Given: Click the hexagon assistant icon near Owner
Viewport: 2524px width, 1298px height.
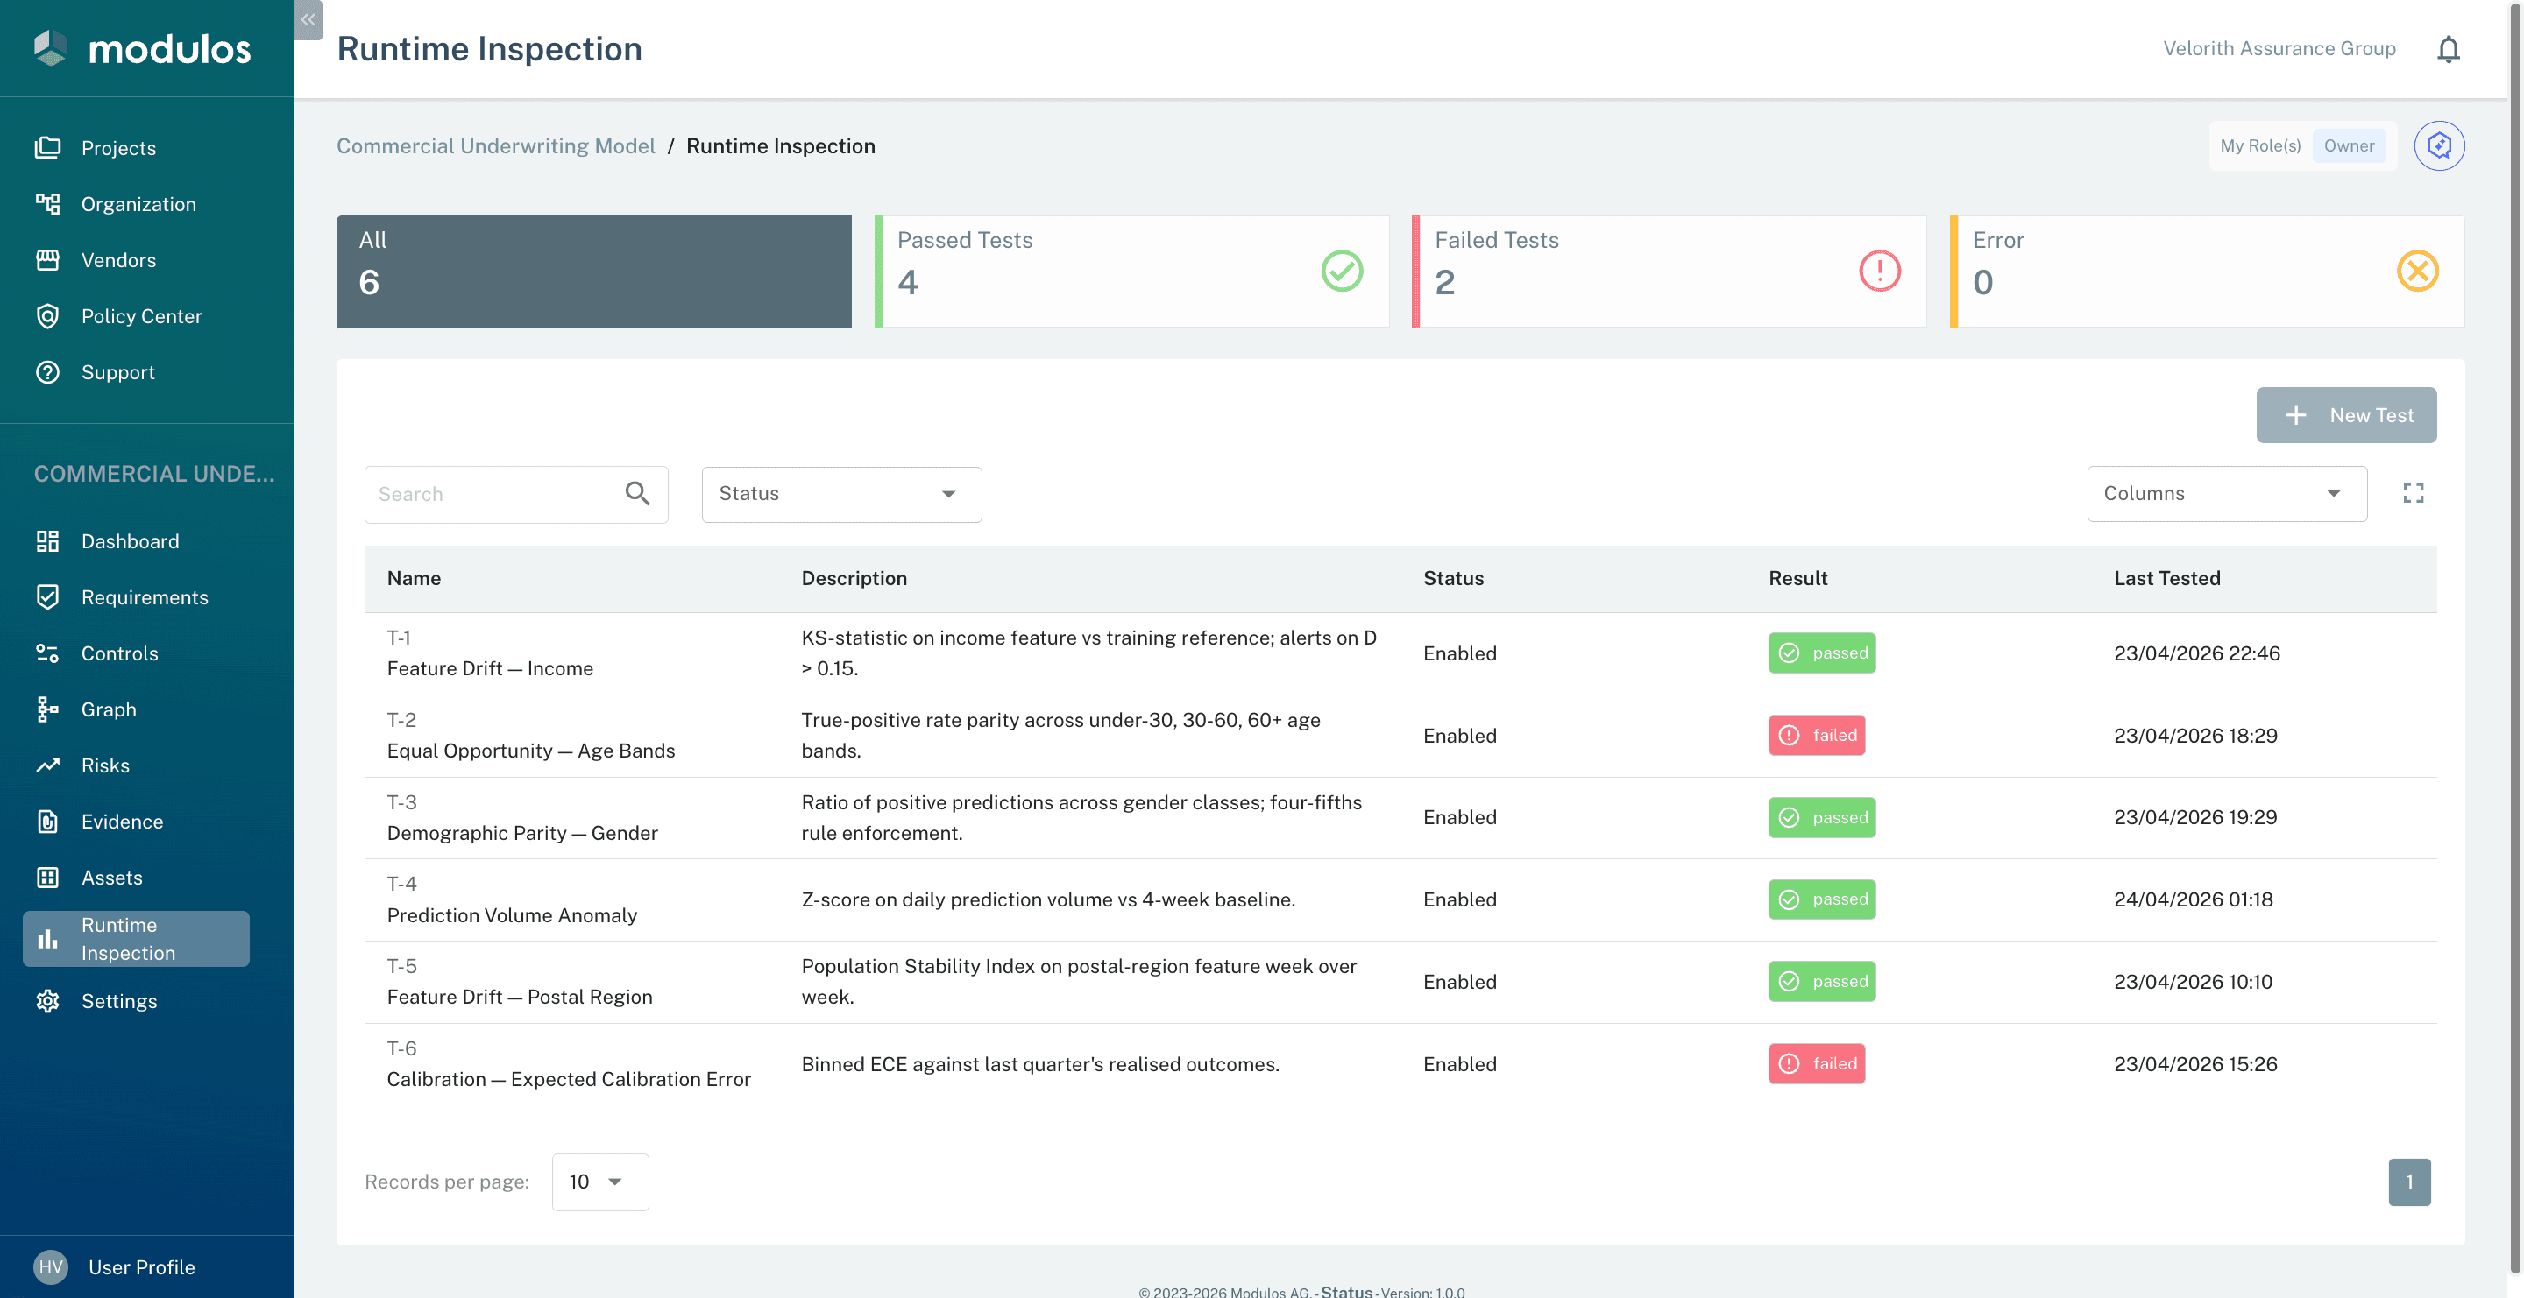Looking at the screenshot, I should (x=2439, y=146).
